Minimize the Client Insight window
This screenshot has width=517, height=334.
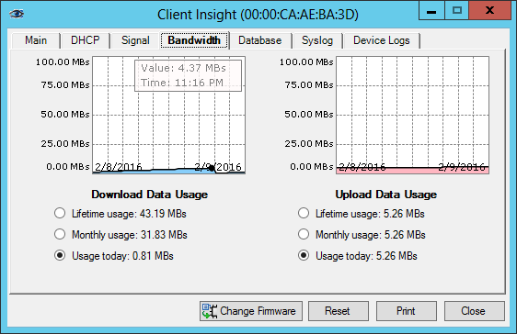coord(431,11)
